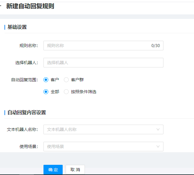
Task: Click the 新建自动回复规则 page title
Action: (30, 6)
